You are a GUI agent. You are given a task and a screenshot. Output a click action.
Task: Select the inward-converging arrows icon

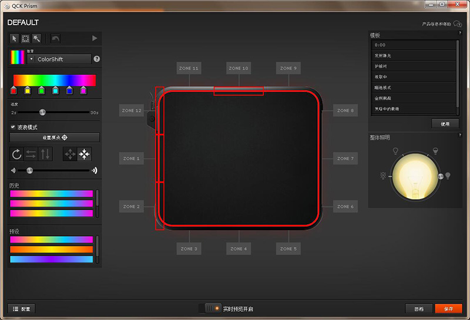click(84, 154)
